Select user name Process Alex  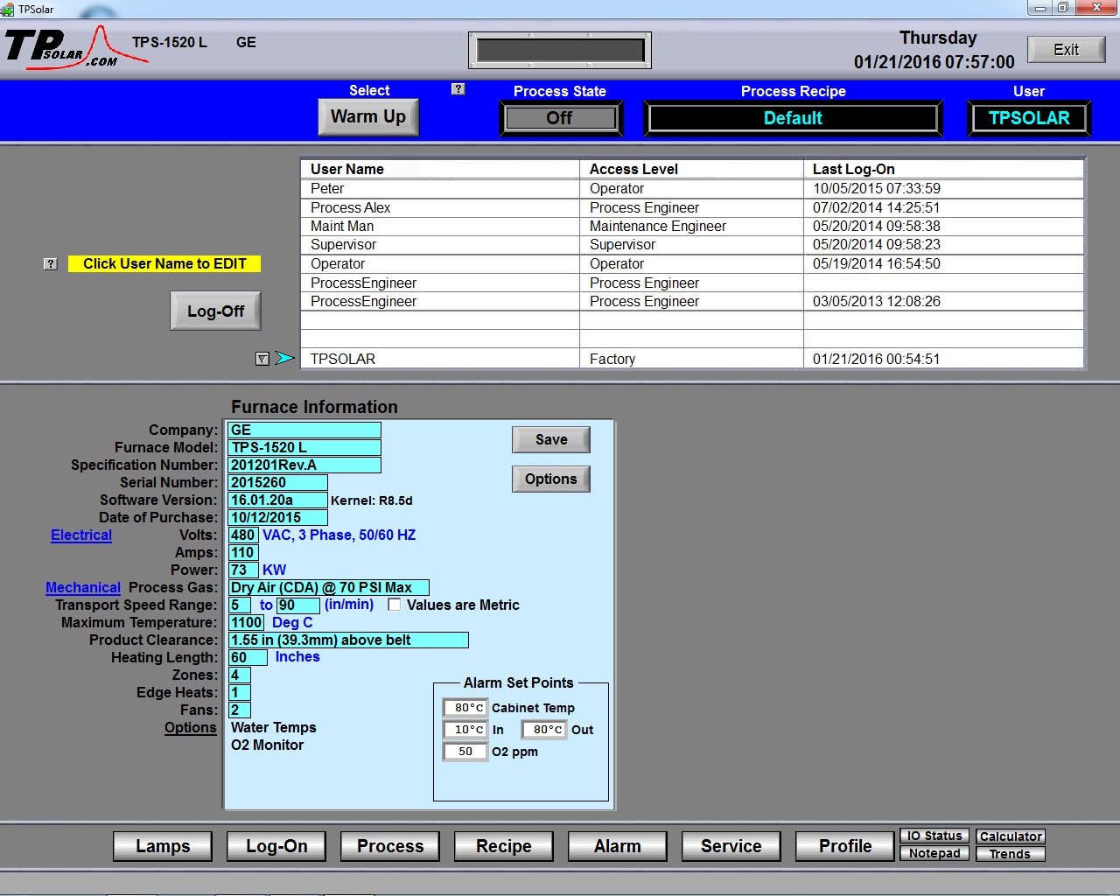[350, 207]
